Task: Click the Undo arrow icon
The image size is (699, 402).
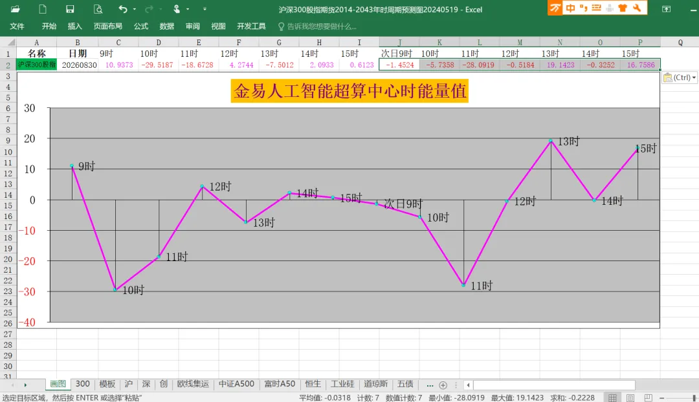Action: point(122,9)
